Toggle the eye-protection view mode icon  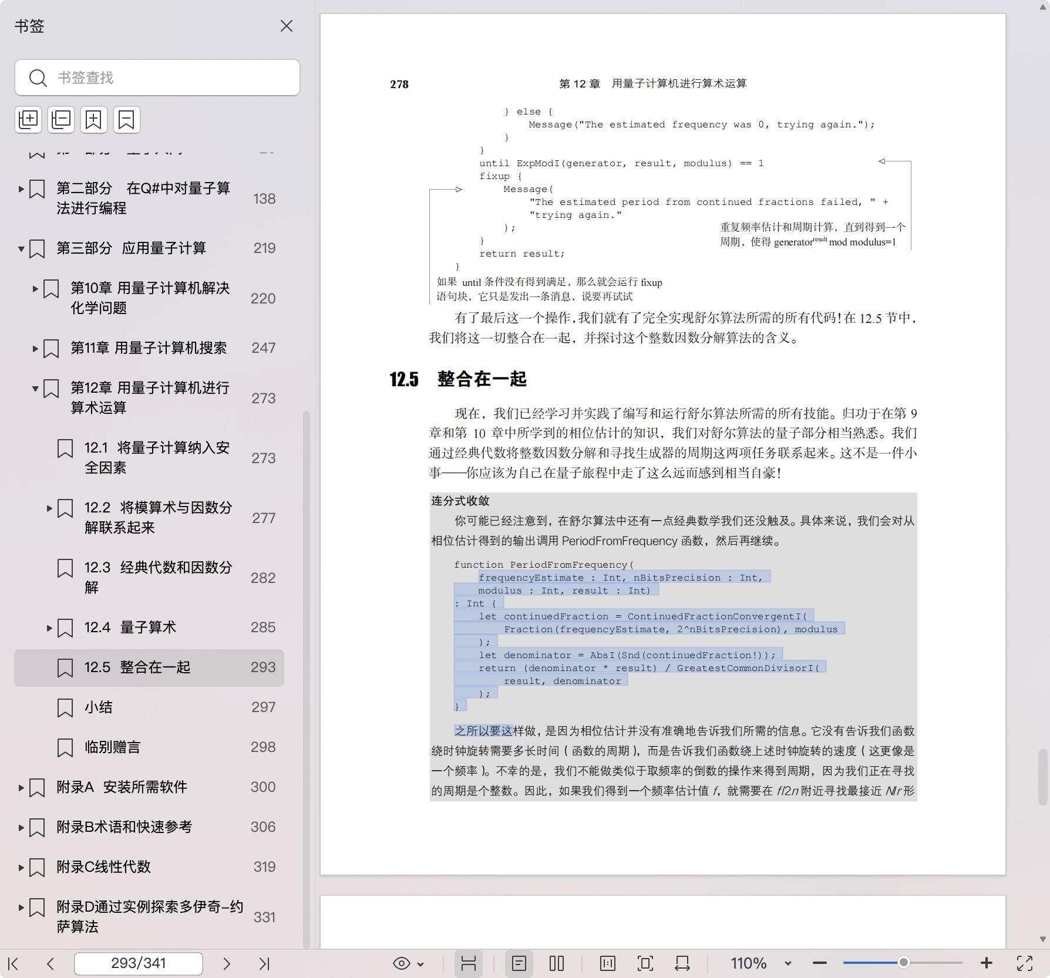tap(402, 963)
